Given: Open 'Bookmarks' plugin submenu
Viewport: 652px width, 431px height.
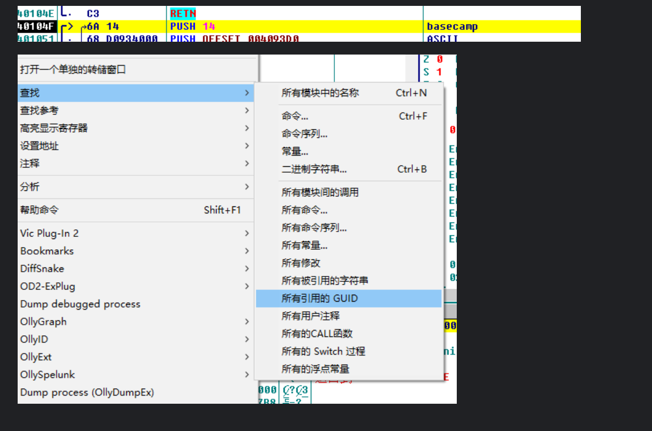Looking at the screenshot, I should pos(47,251).
